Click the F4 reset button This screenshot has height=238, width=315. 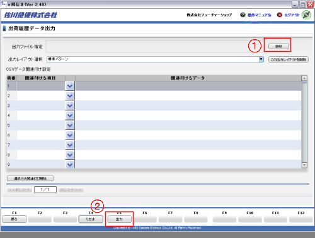click(x=91, y=219)
